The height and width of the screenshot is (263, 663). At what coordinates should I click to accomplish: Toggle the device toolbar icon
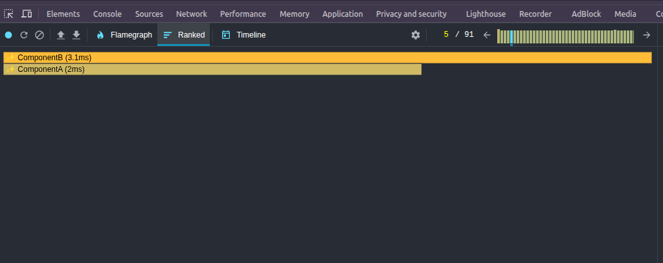pos(27,14)
